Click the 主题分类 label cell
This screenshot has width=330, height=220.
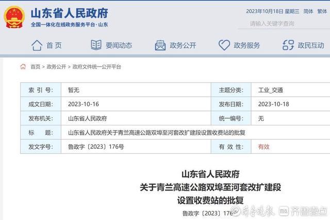point(231,90)
